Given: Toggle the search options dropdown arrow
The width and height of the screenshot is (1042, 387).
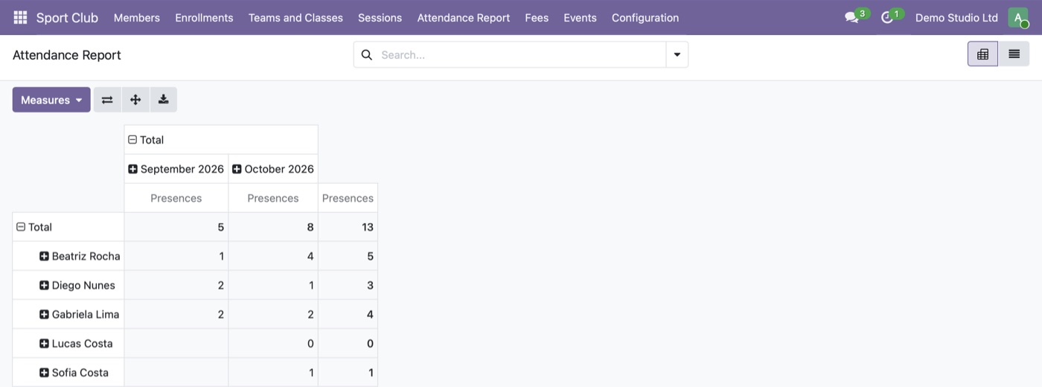Looking at the screenshot, I should pos(677,54).
